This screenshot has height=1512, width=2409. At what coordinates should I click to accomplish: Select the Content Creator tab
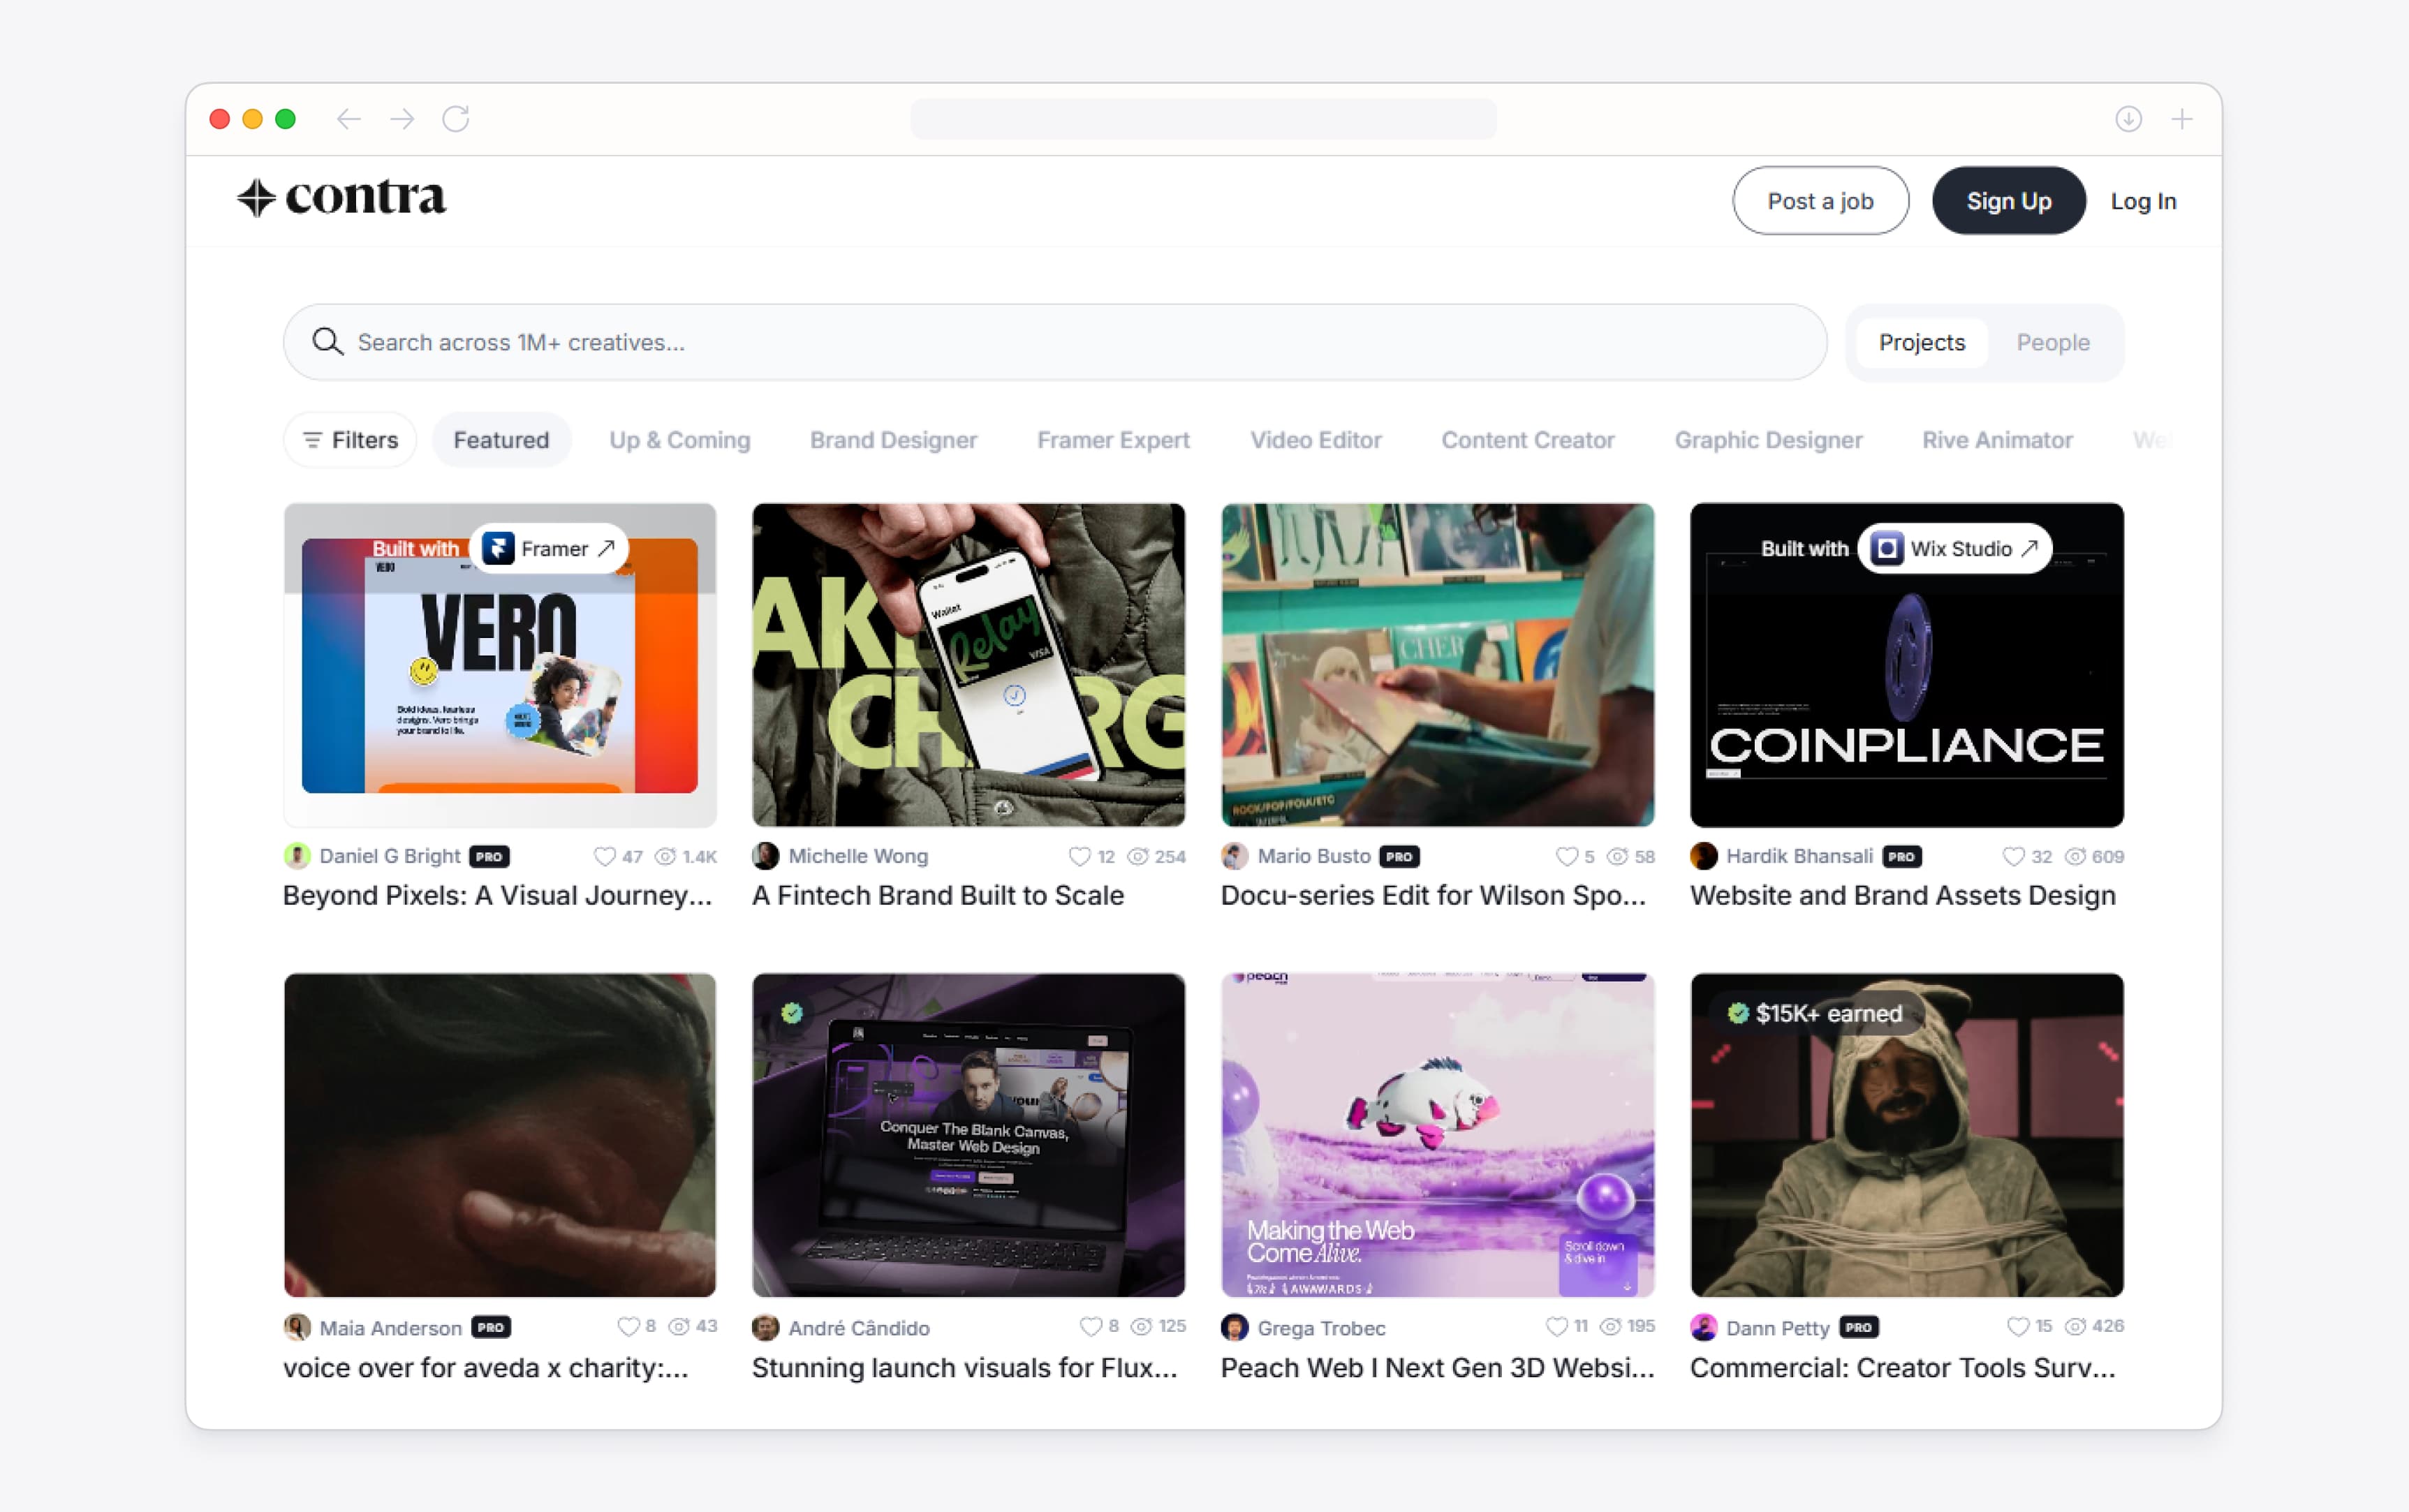tap(1528, 440)
